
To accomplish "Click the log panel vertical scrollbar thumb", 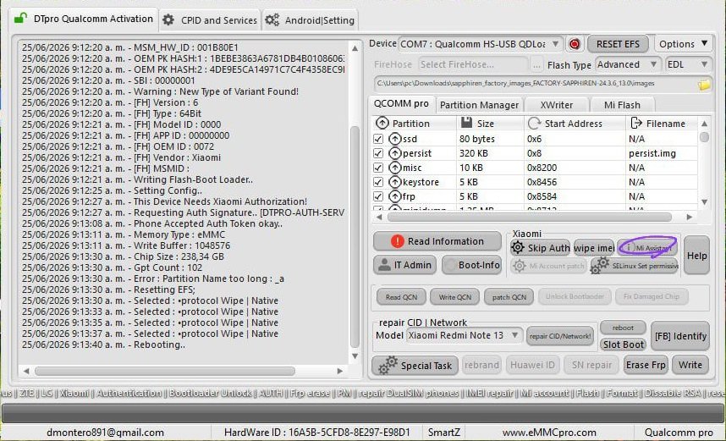I will coord(355,236).
